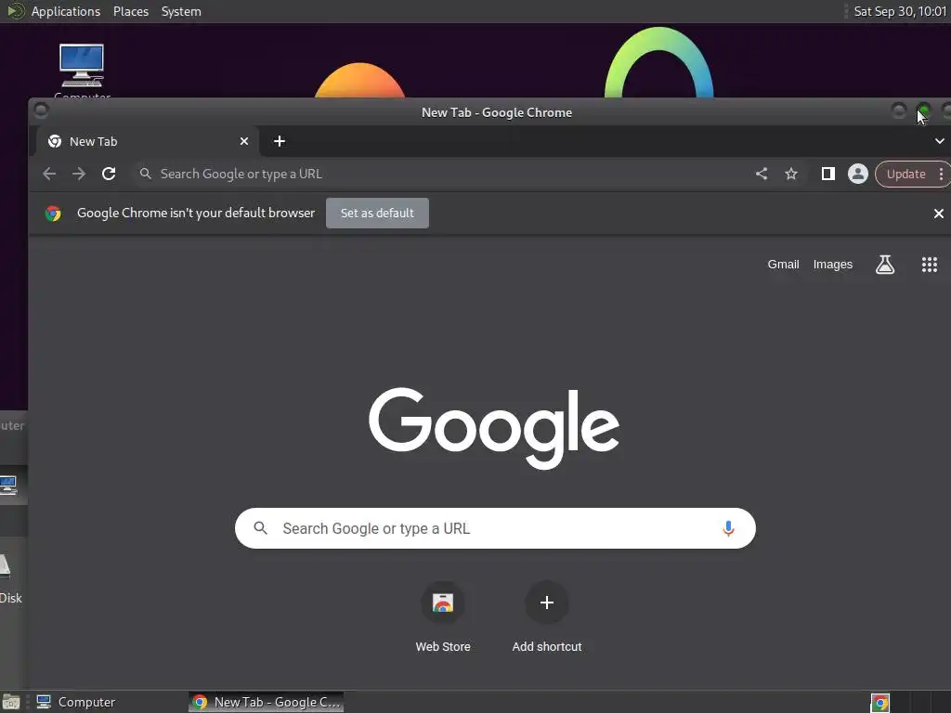Select the New Tab tab
Screen dimensions: 951x713
pos(146,141)
